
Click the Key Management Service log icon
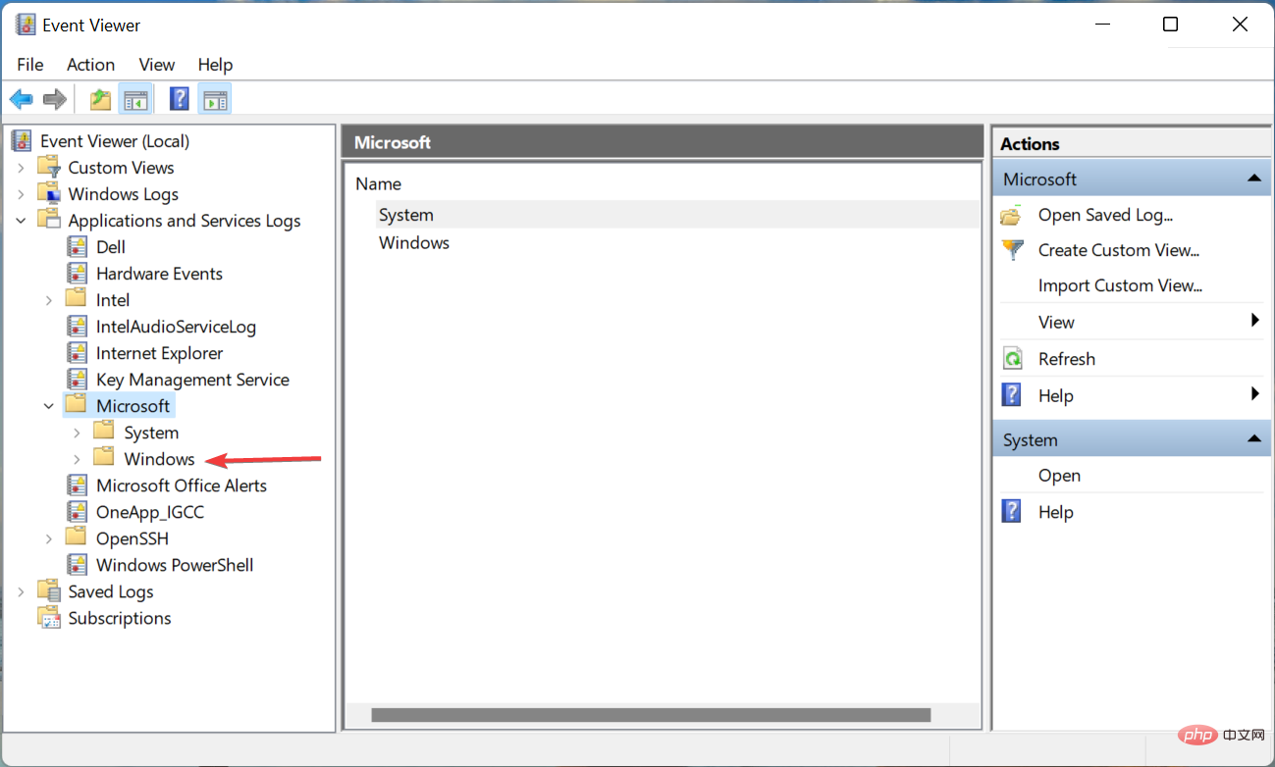[77, 379]
